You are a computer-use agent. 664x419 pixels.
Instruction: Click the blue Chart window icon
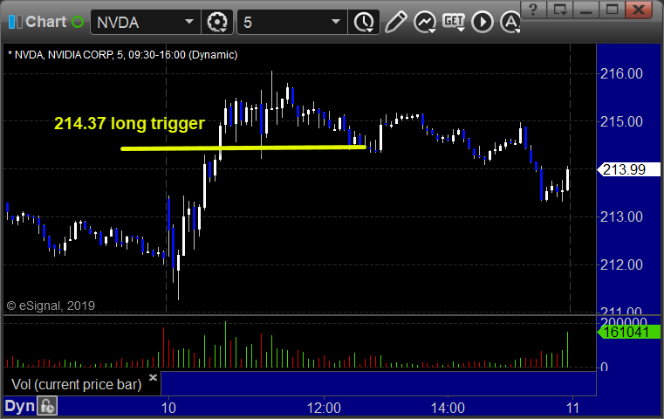click(x=16, y=22)
